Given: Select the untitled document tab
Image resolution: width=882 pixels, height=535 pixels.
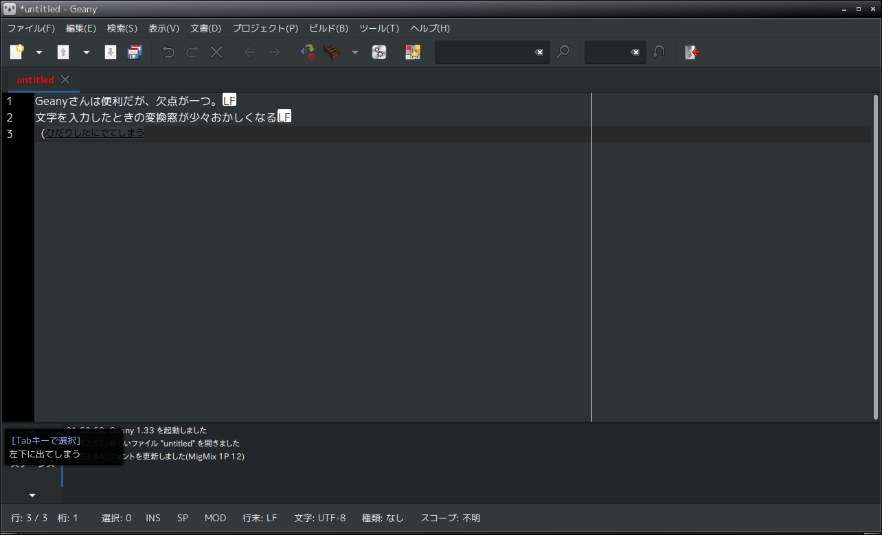Looking at the screenshot, I should click(35, 80).
